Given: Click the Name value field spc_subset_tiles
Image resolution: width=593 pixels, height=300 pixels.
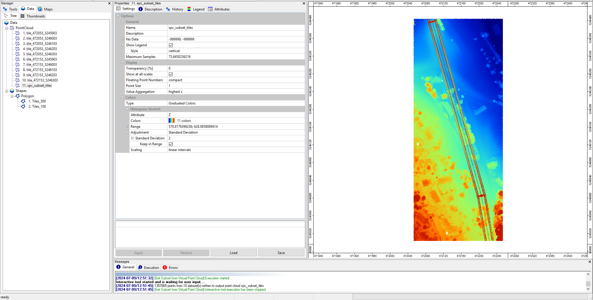Looking at the screenshot, I should (236, 28).
